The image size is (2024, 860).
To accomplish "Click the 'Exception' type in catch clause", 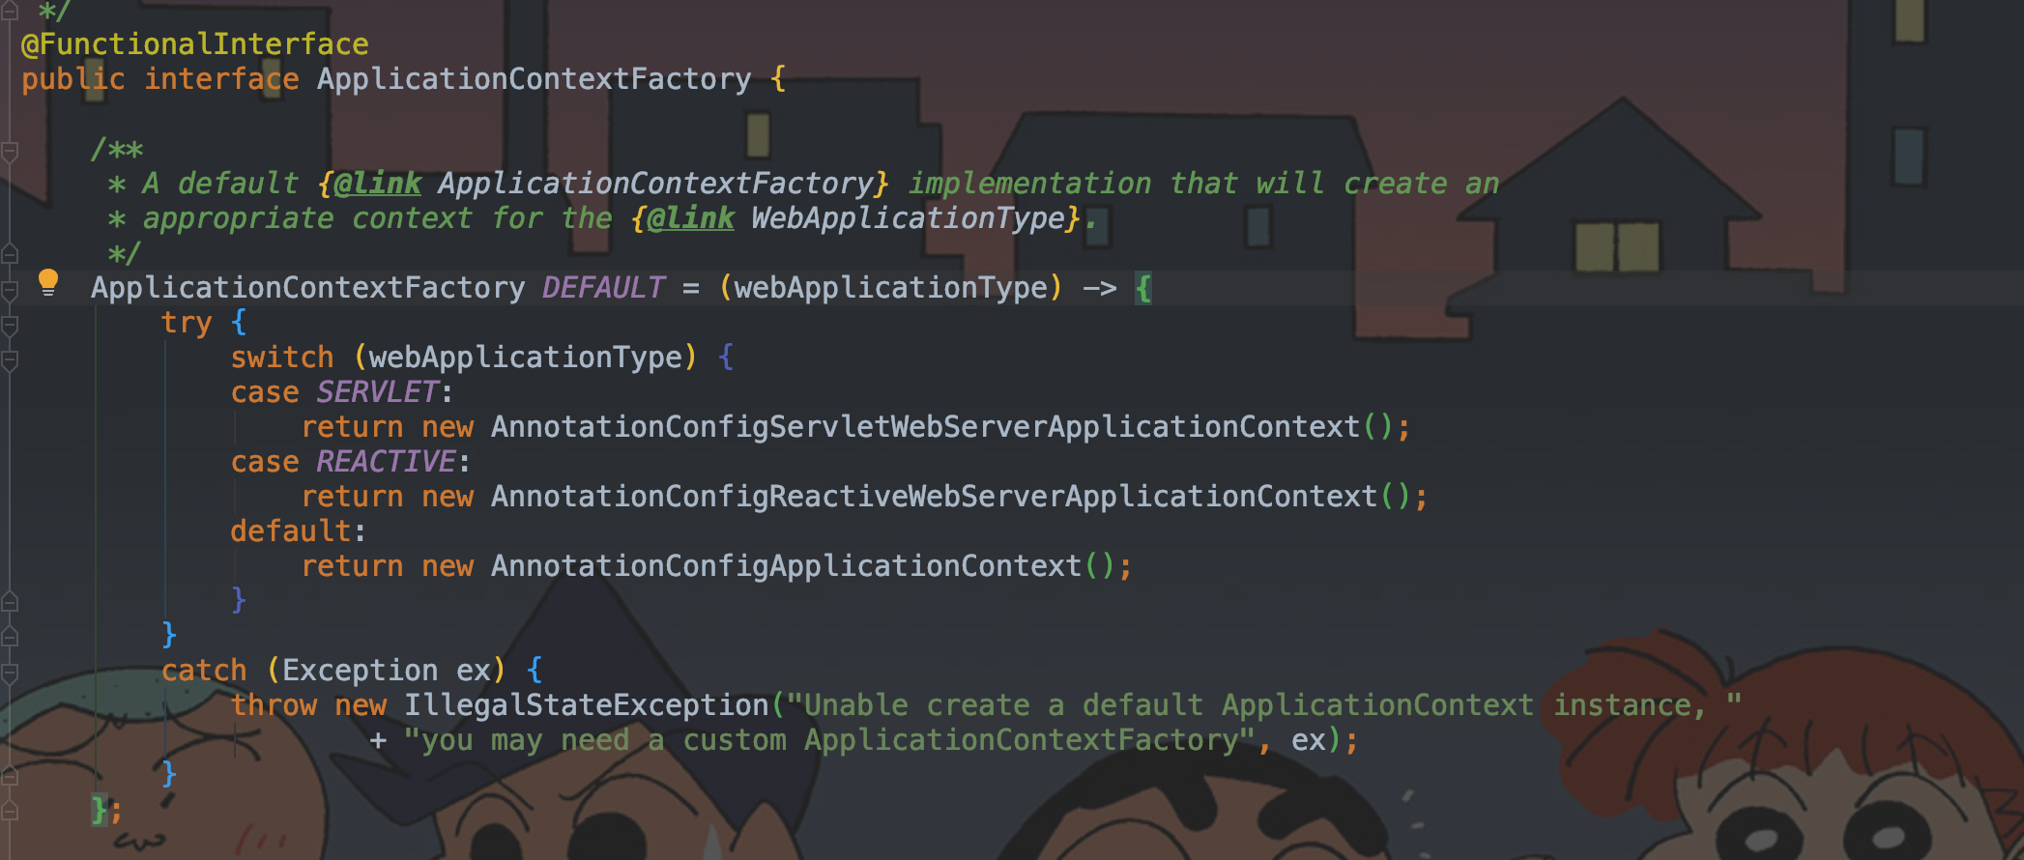I will tap(360, 671).
